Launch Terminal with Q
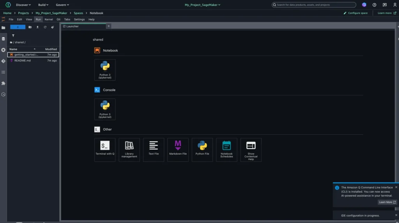The height and width of the screenshot is (223, 399). pyautogui.click(x=105, y=149)
